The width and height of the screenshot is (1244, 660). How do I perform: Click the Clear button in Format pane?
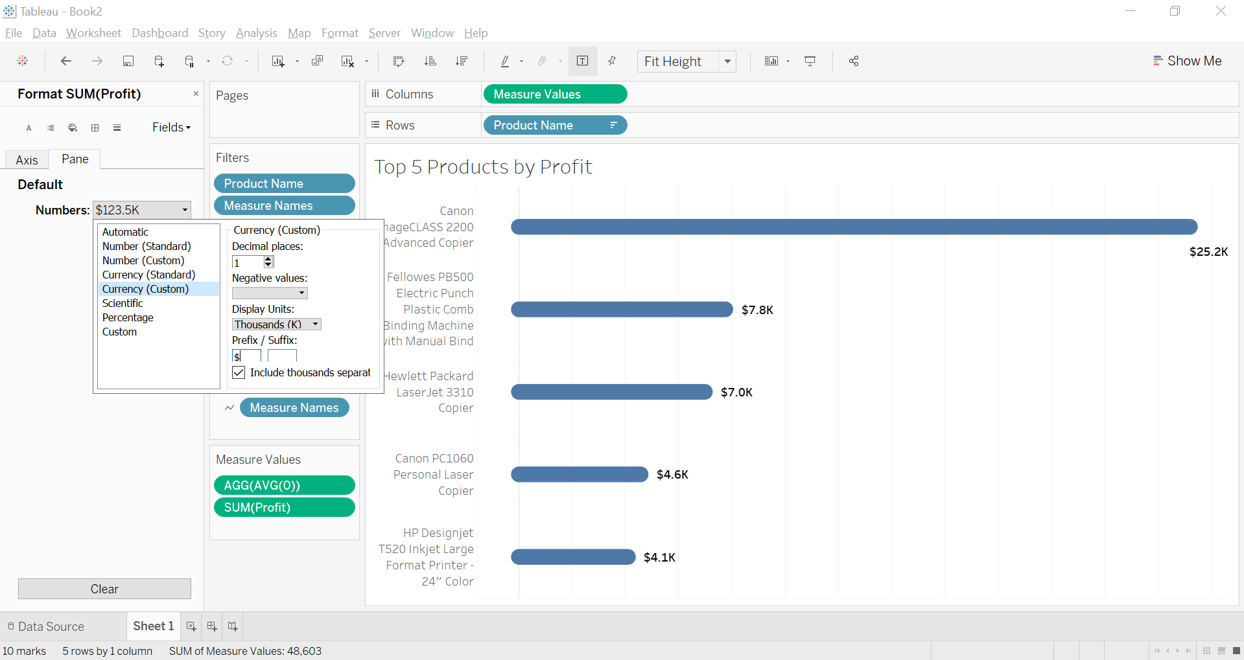(x=104, y=589)
